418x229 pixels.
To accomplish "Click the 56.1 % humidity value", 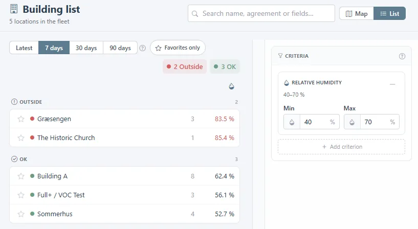I will tap(225, 195).
